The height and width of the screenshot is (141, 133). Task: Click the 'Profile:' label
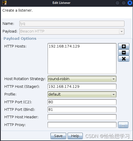pos(10,94)
